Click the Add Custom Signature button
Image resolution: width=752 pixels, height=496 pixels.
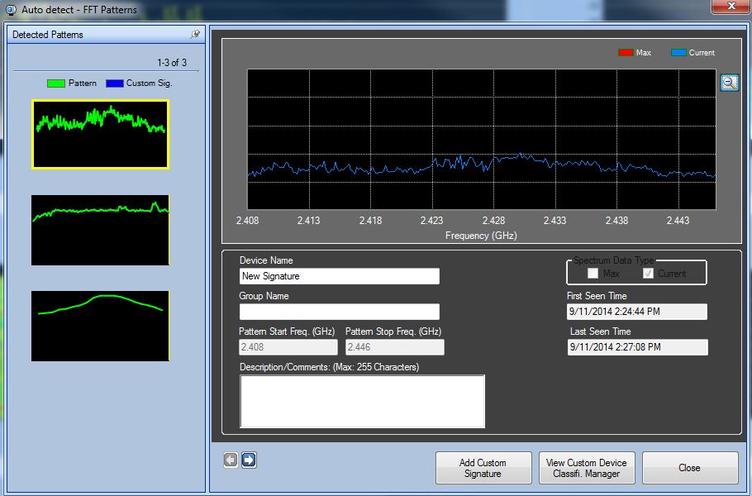pyautogui.click(x=483, y=468)
